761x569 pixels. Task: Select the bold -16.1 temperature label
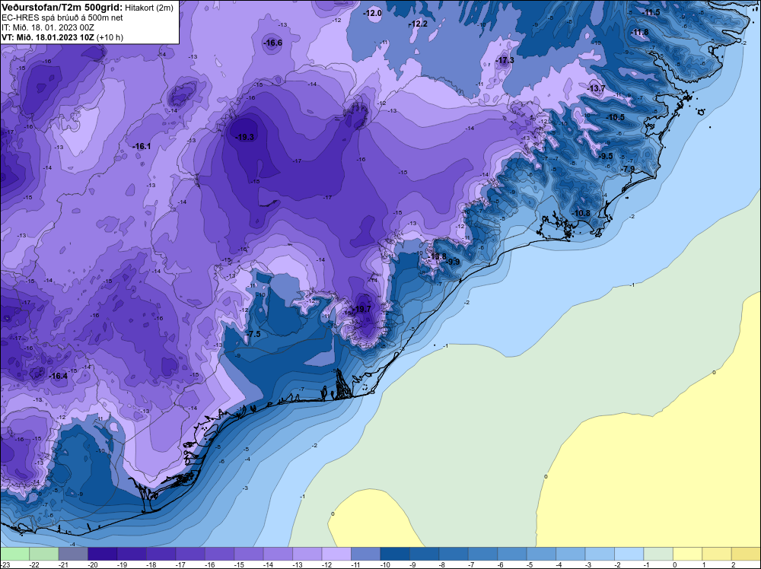click(142, 147)
